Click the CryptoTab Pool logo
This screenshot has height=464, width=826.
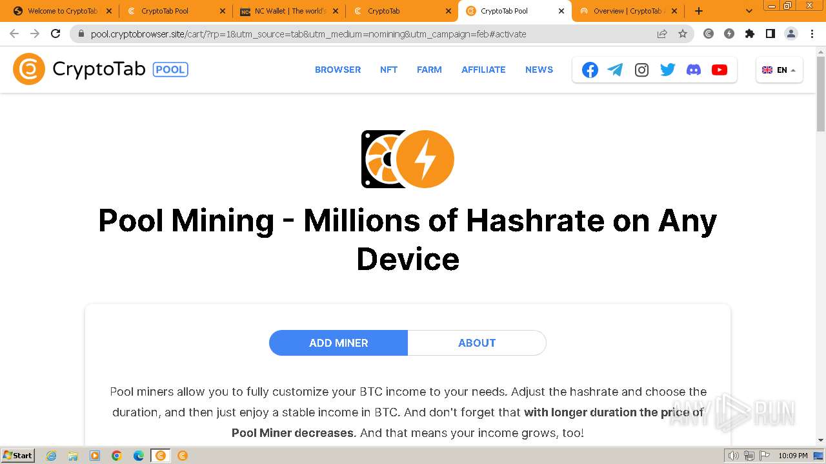pos(101,69)
